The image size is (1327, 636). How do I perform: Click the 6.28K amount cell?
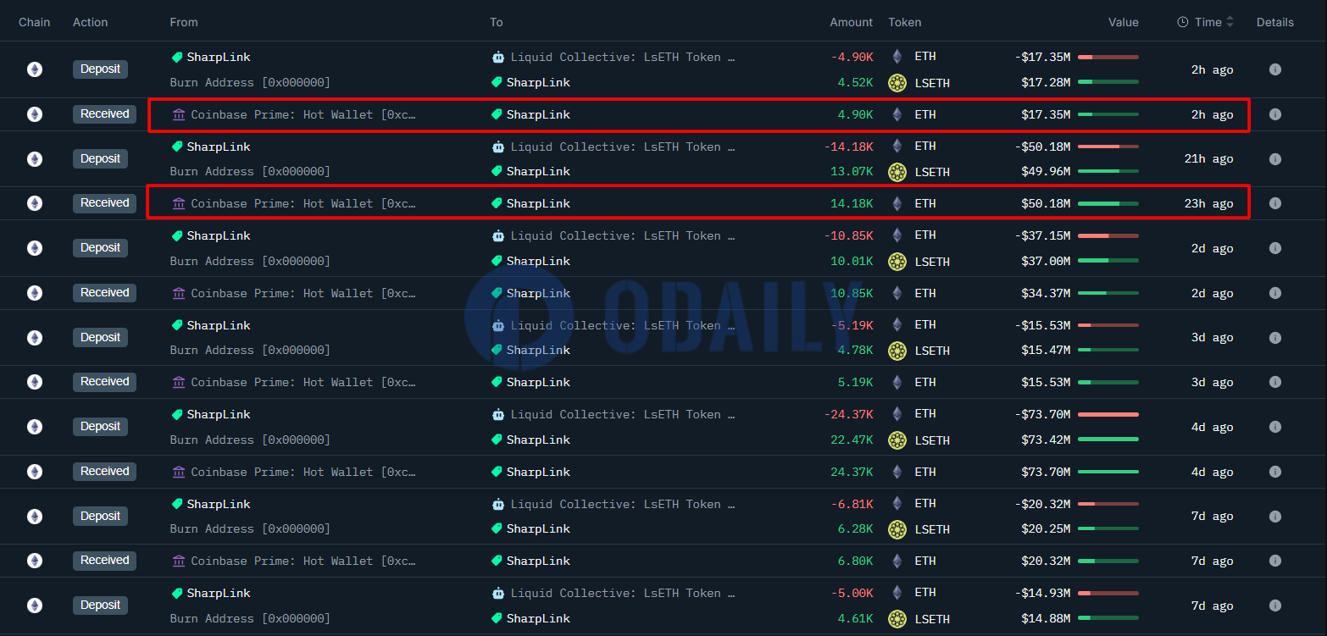coord(856,528)
